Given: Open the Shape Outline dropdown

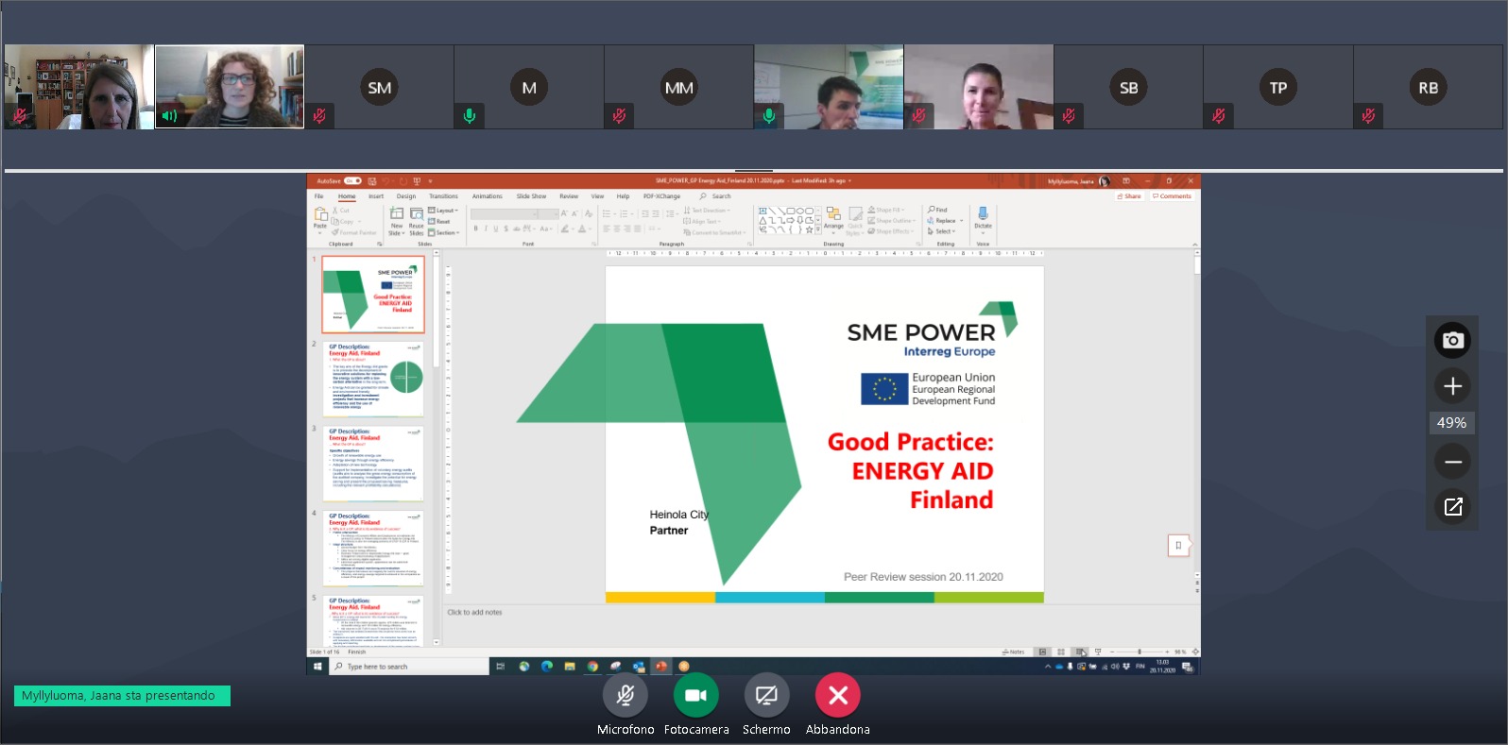Looking at the screenshot, I should point(891,221).
